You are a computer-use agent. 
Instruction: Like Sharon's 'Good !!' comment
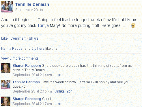[58, 104]
